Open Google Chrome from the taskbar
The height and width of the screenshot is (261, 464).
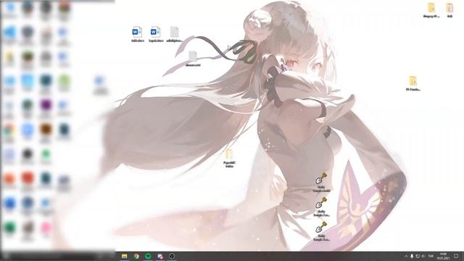[136, 256]
